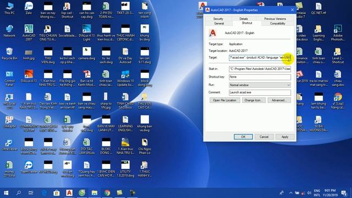Image resolution: width=352 pixels, height=198 pixels.
Task: Open Task View from taskbar
Action: [x=31, y=193]
